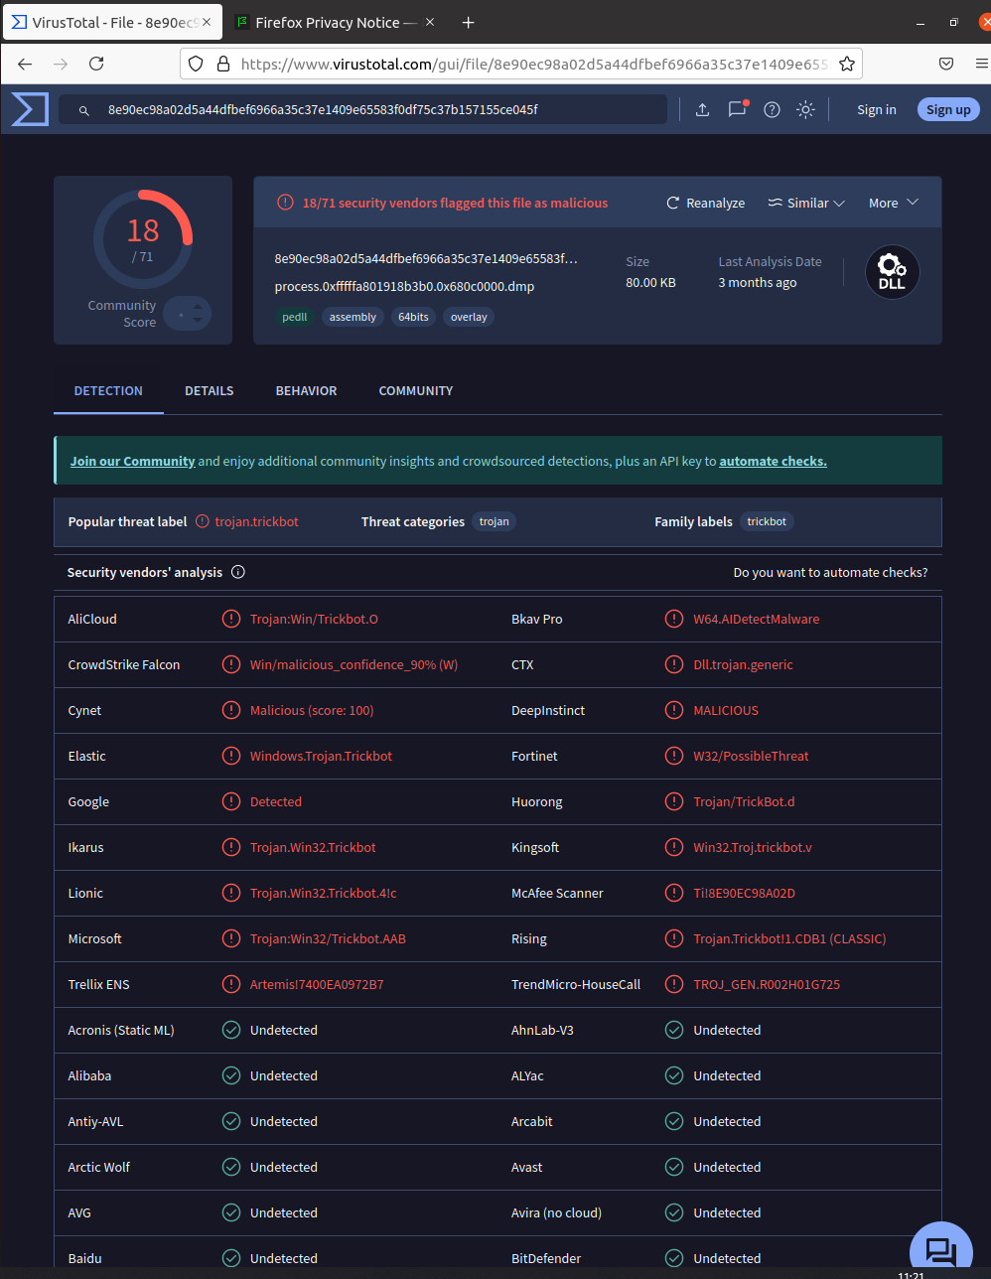The width and height of the screenshot is (991, 1279).
Task: Click the browser Reload button
Action: [96, 64]
